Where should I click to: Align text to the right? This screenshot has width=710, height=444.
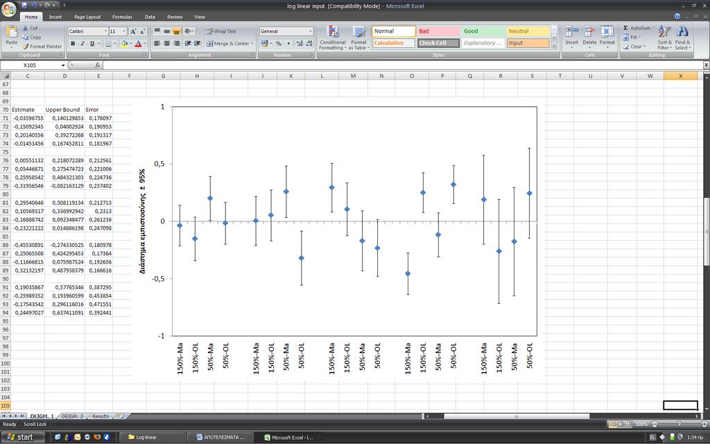click(177, 44)
